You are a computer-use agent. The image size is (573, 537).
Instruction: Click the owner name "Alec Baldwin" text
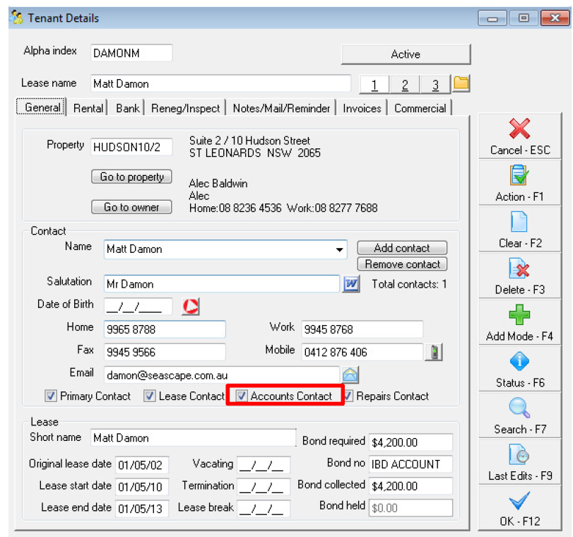tap(218, 183)
